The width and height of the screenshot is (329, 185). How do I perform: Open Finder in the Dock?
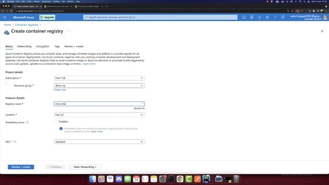click(x=93, y=179)
